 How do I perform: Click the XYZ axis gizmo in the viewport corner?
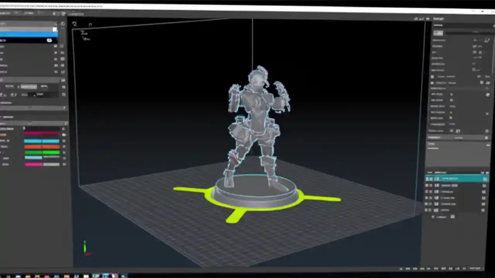(x=85, y=247)
